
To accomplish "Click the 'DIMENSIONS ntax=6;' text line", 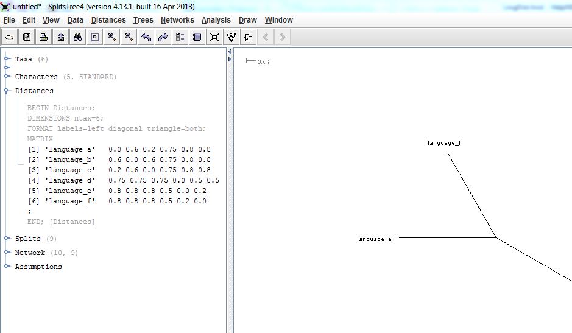I will click(x=65, y=118).
